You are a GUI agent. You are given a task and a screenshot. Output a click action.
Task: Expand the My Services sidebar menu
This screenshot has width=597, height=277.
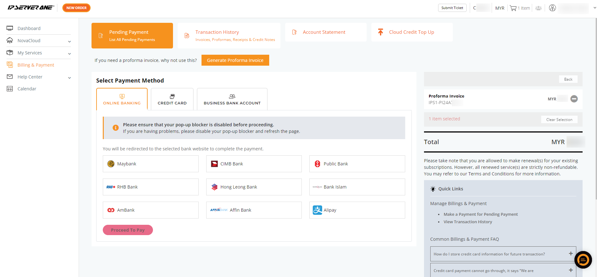[70, 53]
